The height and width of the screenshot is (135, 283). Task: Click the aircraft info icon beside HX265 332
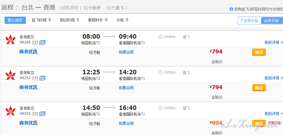(42, 114)
